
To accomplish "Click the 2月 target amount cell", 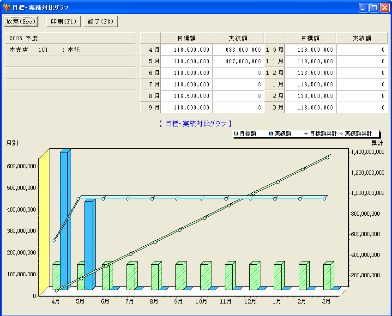I will [x=310, y=96].
